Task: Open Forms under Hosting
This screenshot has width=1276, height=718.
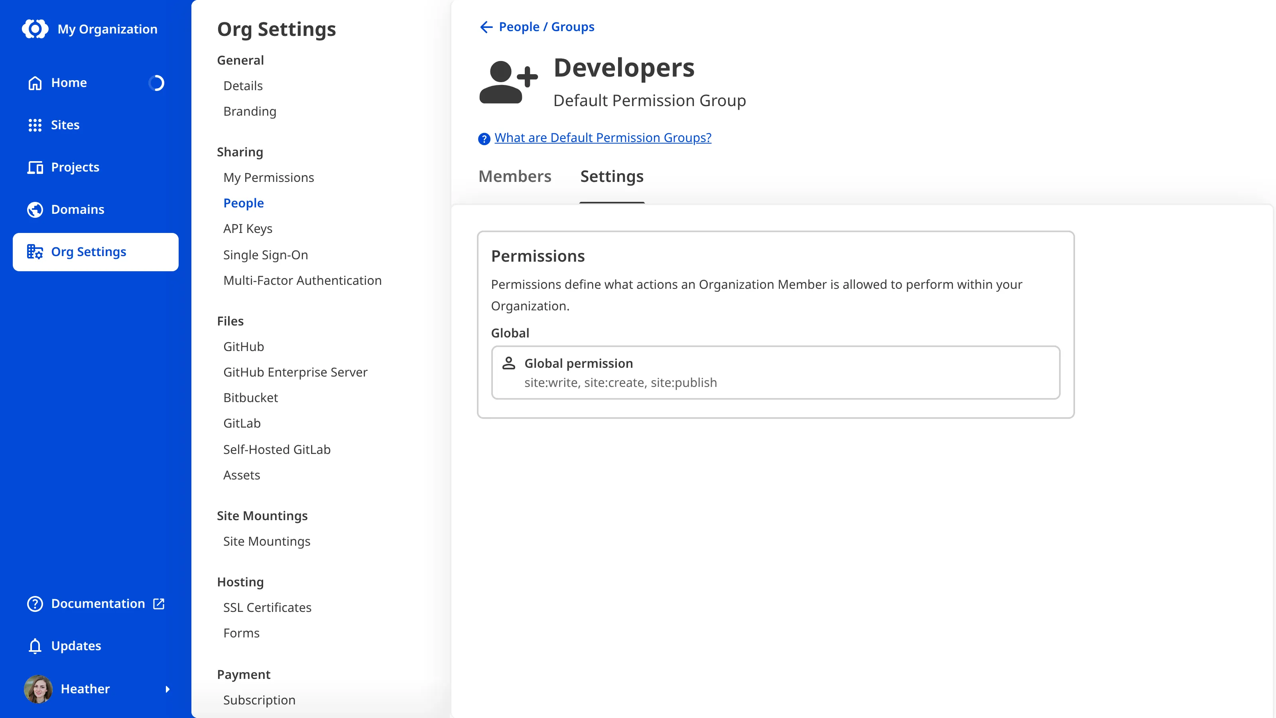Action: point(241,633)
